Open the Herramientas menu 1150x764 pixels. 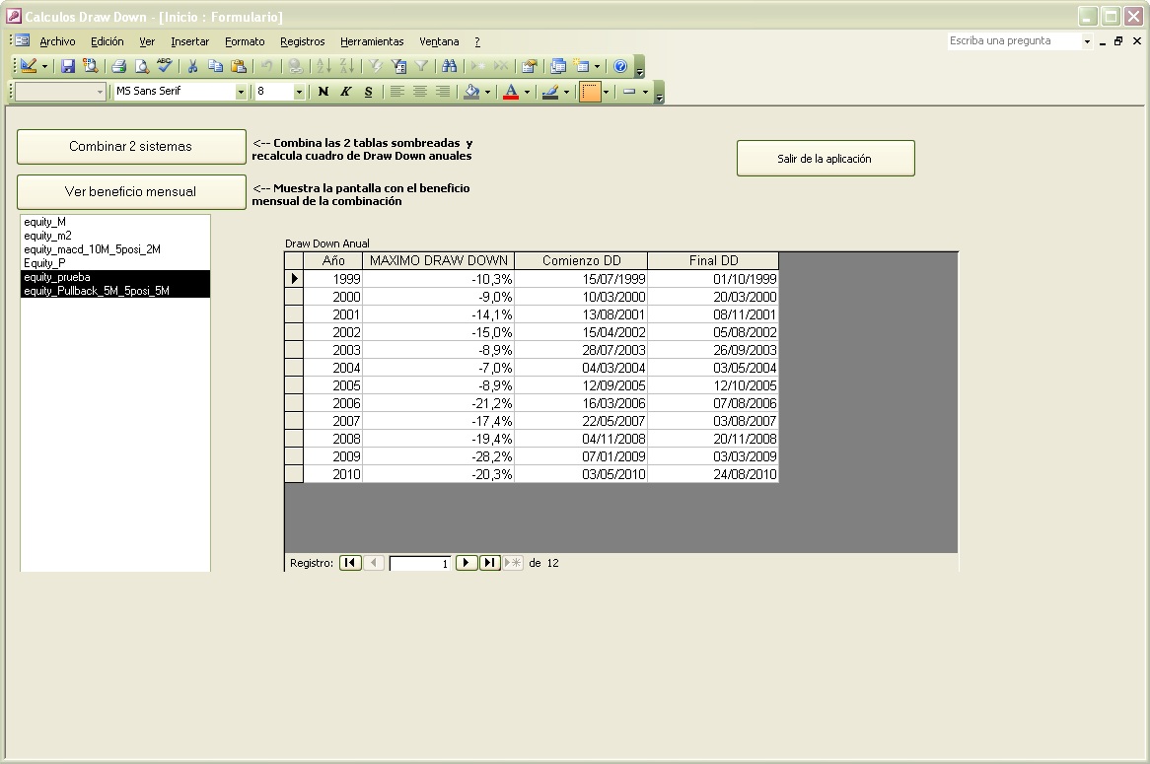(372, 41)
